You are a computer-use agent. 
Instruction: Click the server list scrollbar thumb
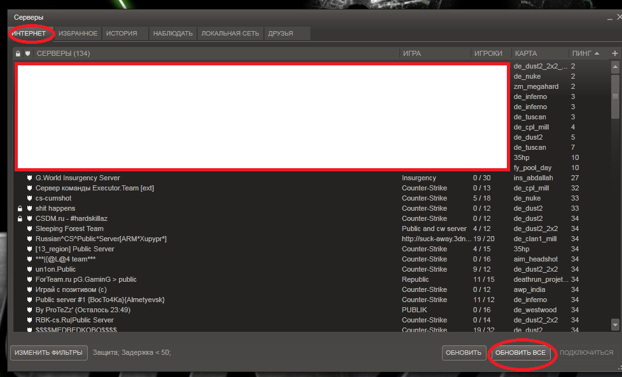[615, 96]
